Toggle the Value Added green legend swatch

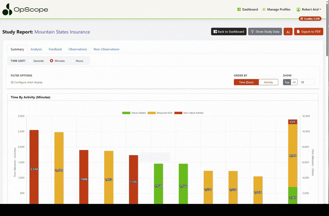click(126, 113)
